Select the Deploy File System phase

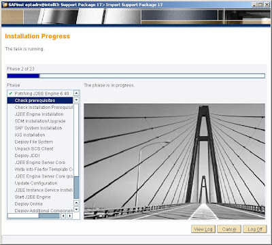click(34, 142)
